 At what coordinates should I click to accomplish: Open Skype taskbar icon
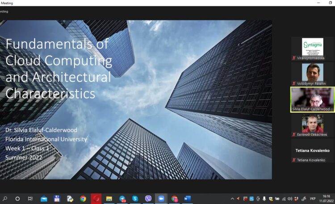(135, 199)
